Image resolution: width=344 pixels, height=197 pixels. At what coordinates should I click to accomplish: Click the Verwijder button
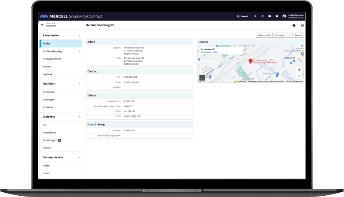point(280,35)
